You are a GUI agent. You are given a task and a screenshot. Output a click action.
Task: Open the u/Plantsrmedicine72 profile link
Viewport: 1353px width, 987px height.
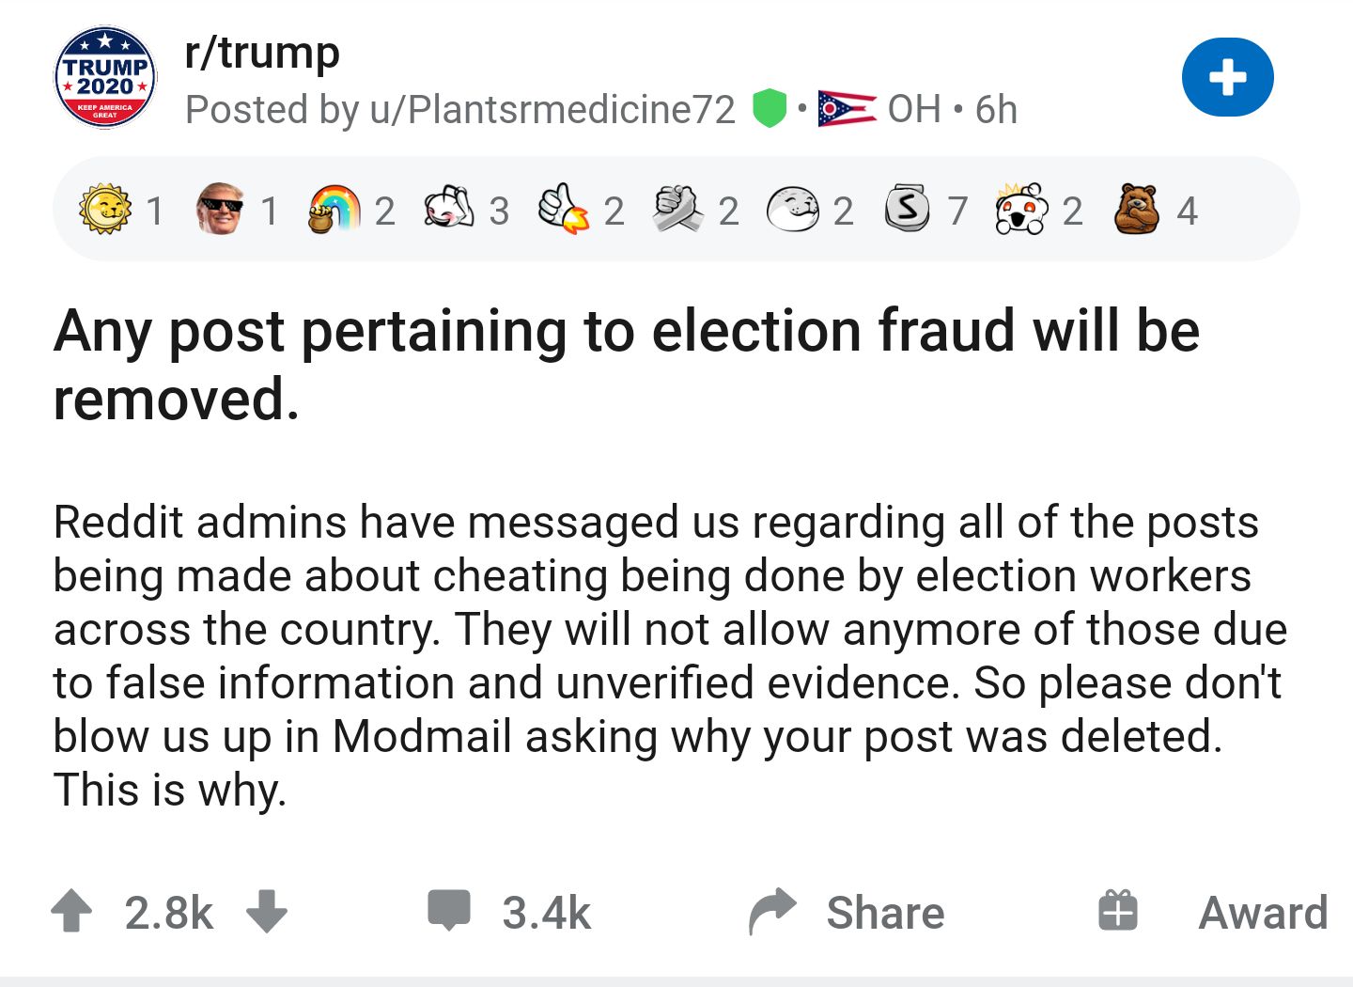click(552, 109)
